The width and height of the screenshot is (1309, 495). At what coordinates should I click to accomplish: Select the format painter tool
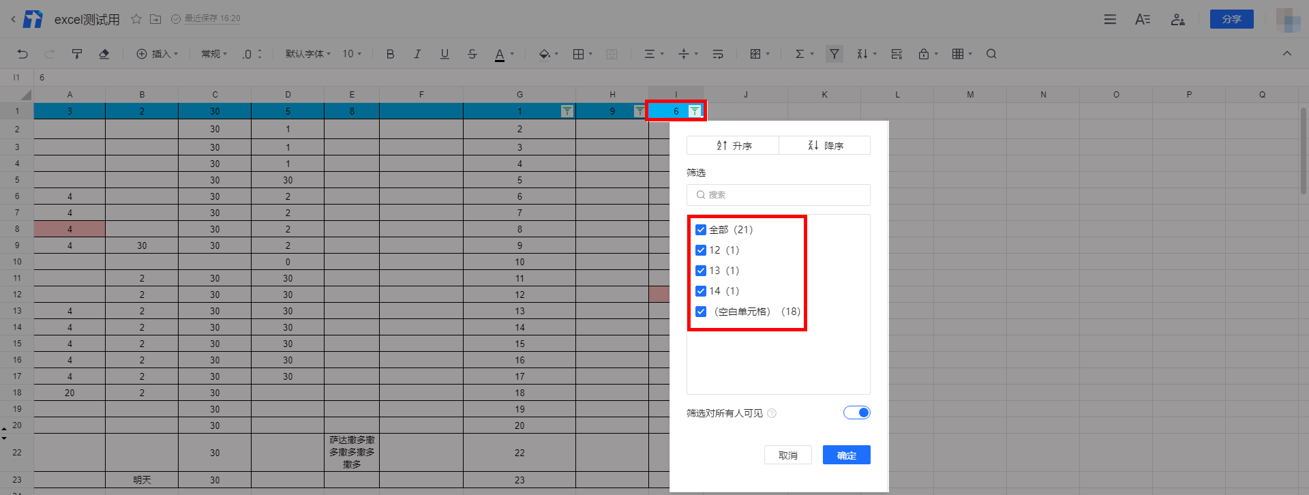(x=77, y=54)
